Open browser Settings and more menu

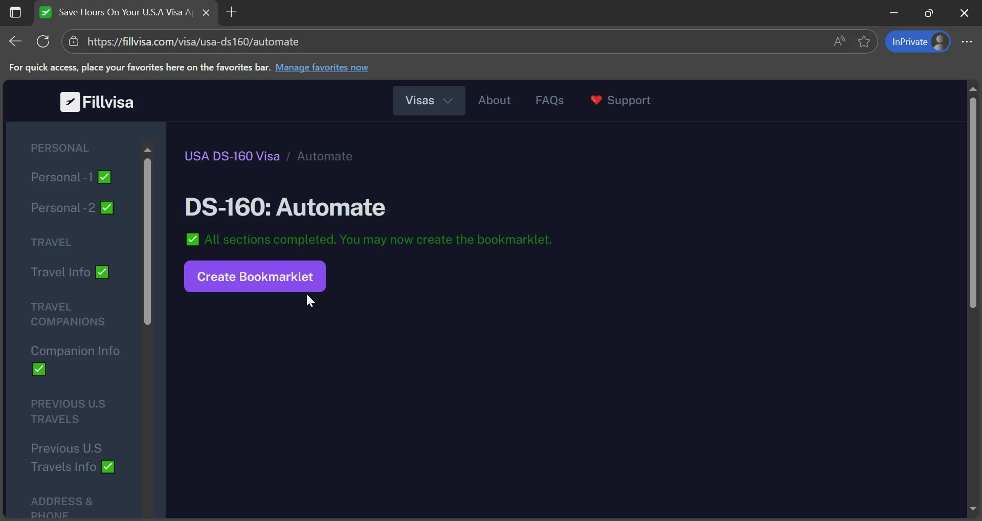tap(966, 41)
